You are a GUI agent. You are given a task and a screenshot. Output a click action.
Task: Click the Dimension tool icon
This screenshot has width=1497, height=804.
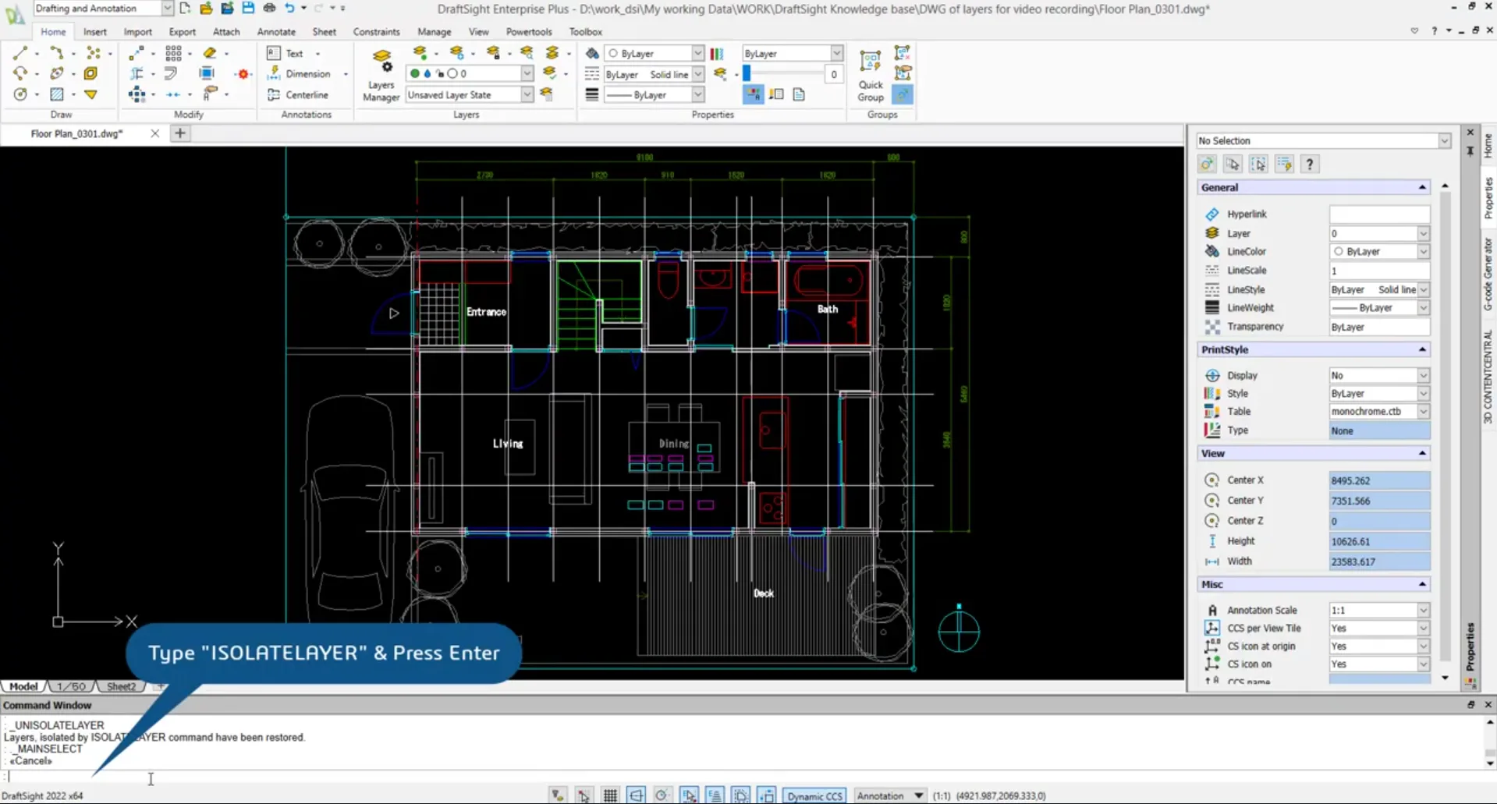tap(274, 73)
